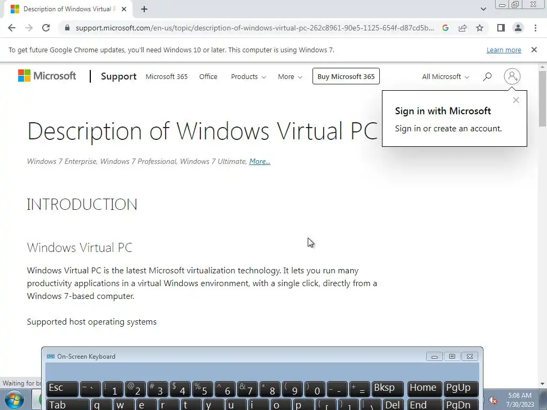Open the tab search chevron
Image resolution: width=547 pixels, height=410 pixels.
[x=483, y=9]
